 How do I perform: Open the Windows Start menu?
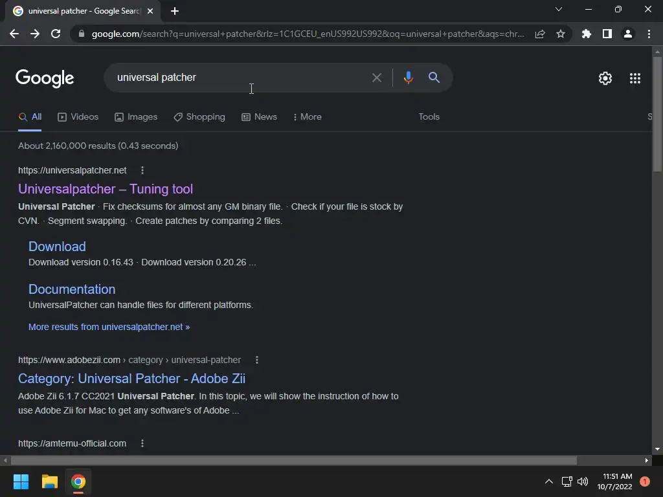(x=21, y=481)
